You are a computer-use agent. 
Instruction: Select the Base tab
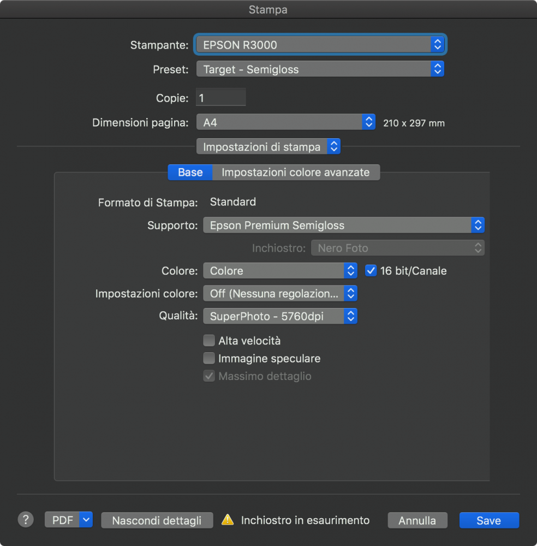190,173
